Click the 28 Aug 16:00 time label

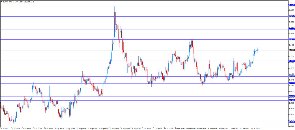click(x=136, y=129)
